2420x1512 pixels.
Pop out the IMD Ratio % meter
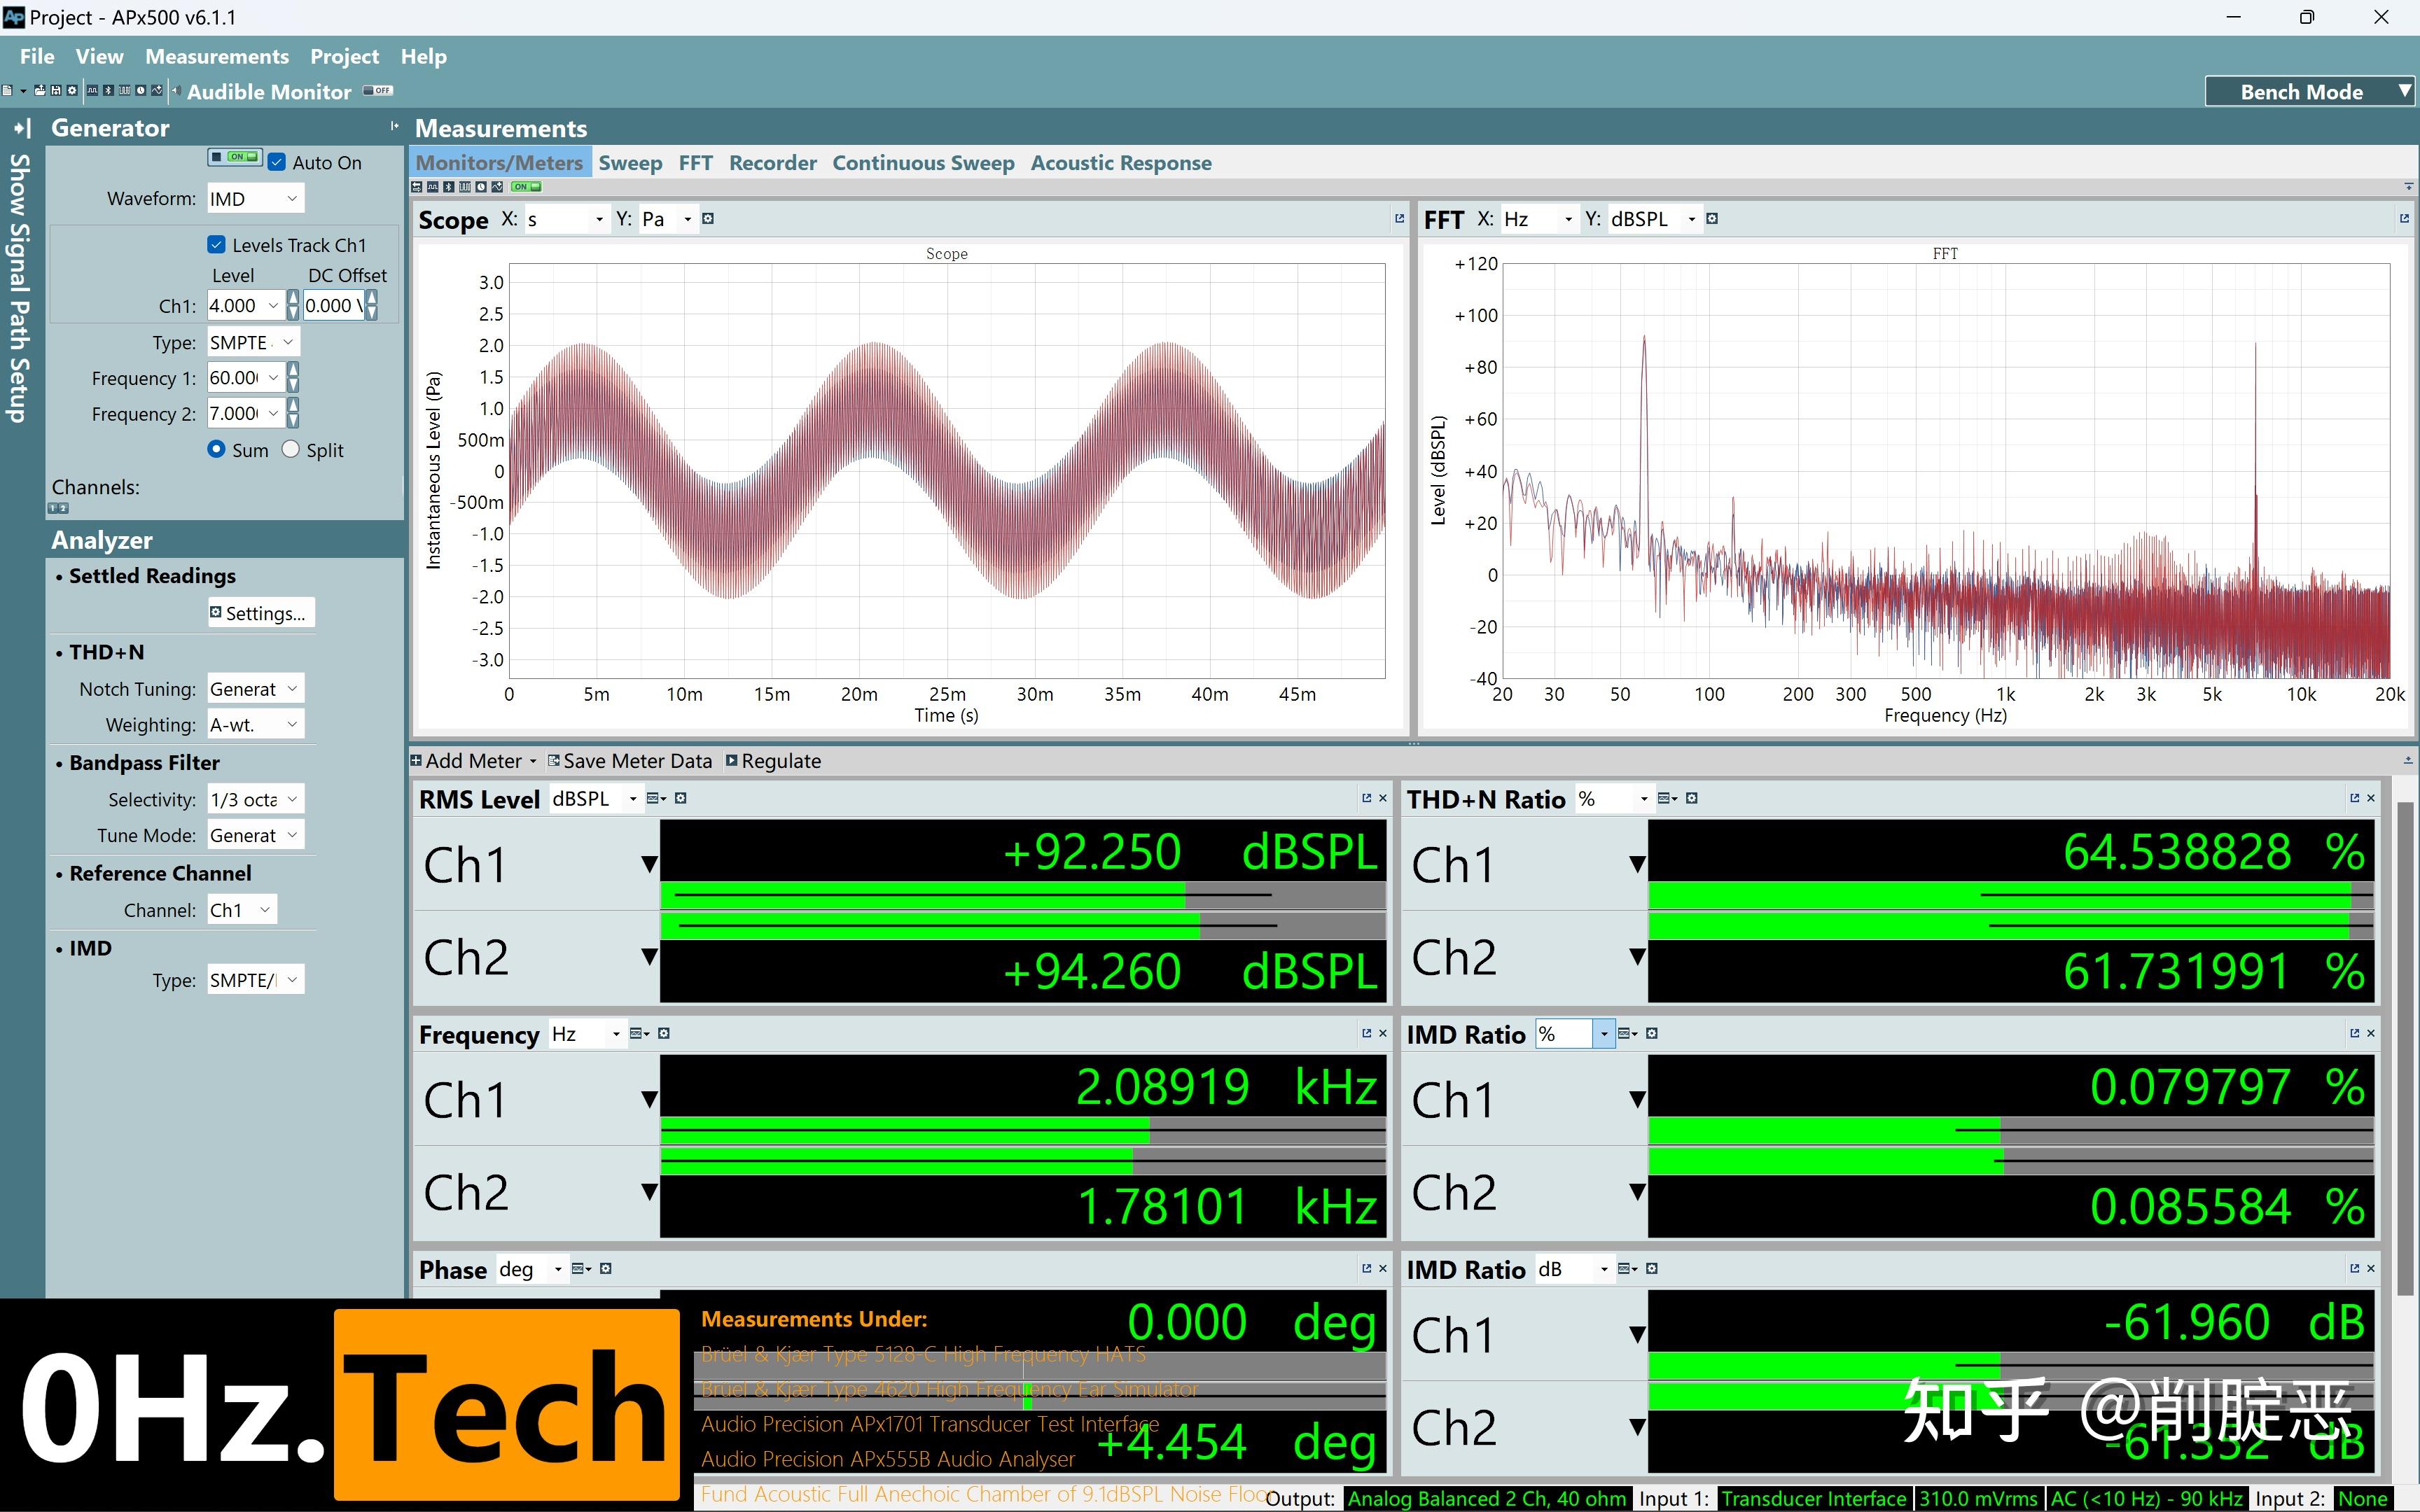coord(2354,1033)
